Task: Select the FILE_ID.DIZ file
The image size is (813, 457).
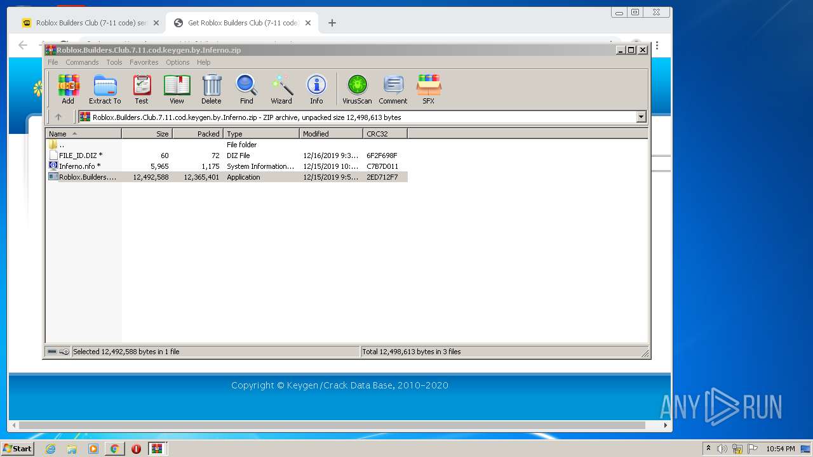Action: pyautogui.click(x=227, y=156)
